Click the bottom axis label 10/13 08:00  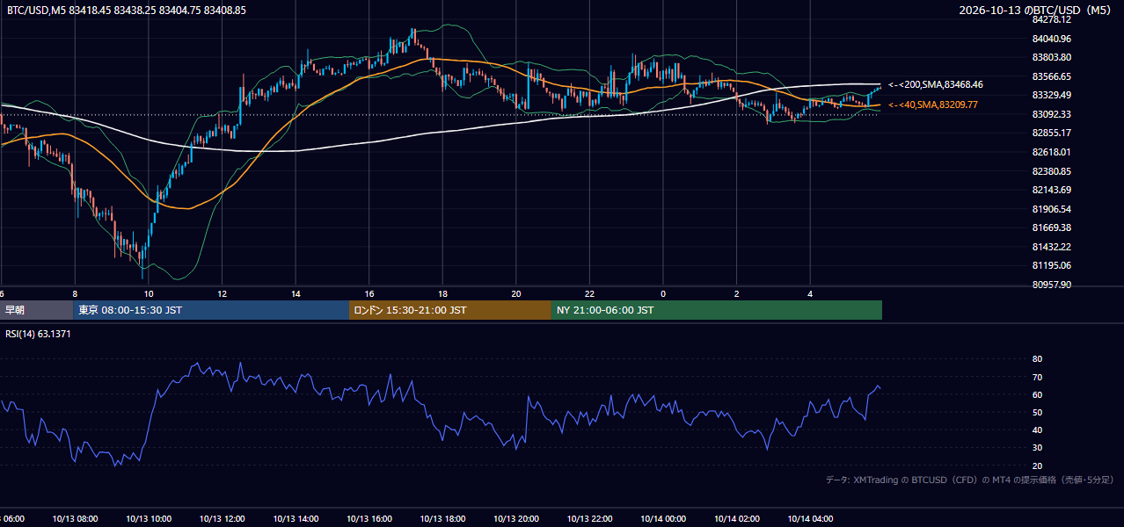click(75, 518)
